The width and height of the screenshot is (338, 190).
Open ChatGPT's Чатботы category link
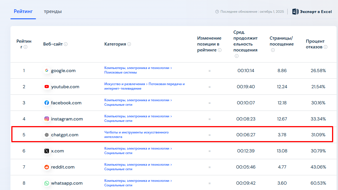point(136,135)
